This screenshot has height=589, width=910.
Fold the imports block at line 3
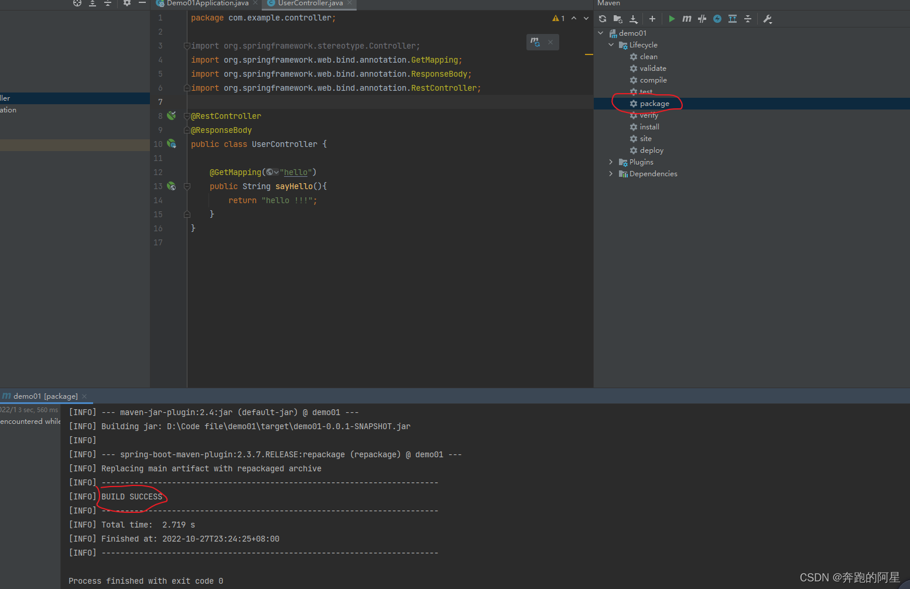click(x=187, y=46)
